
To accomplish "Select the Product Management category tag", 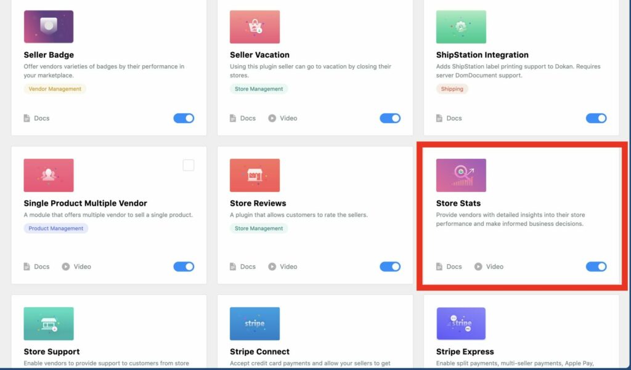I will point(56,228).
